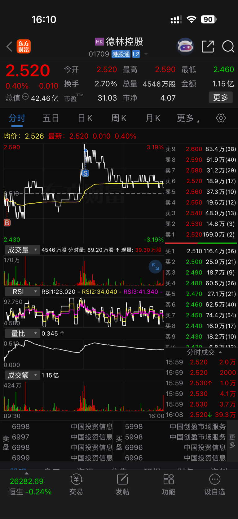Tap the RSI indicator chart
The height and width of the screenshot is (519, 238).
pyautogui.click(x=84, y=312)
